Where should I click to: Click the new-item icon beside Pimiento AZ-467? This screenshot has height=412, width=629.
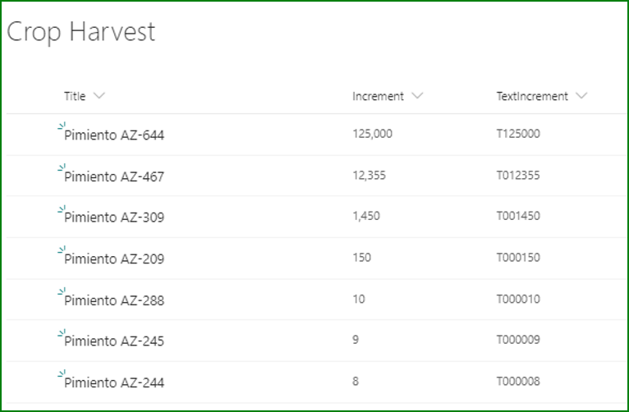click(62, 167)
